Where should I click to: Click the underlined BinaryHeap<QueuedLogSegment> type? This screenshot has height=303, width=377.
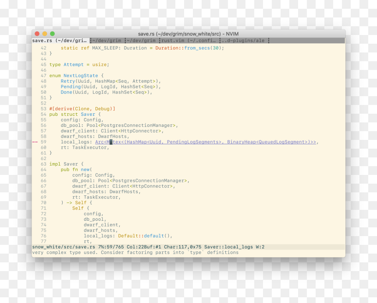(267, 142)
